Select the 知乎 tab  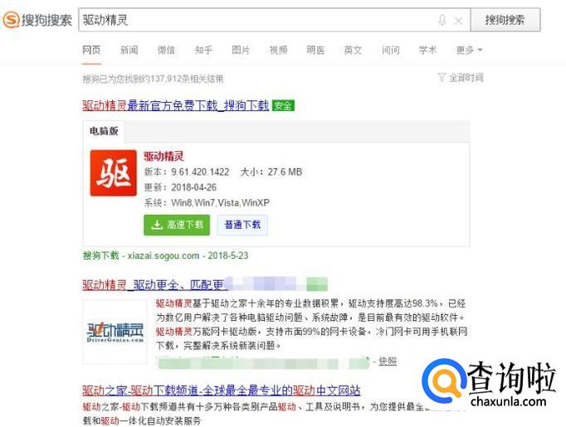203,50
